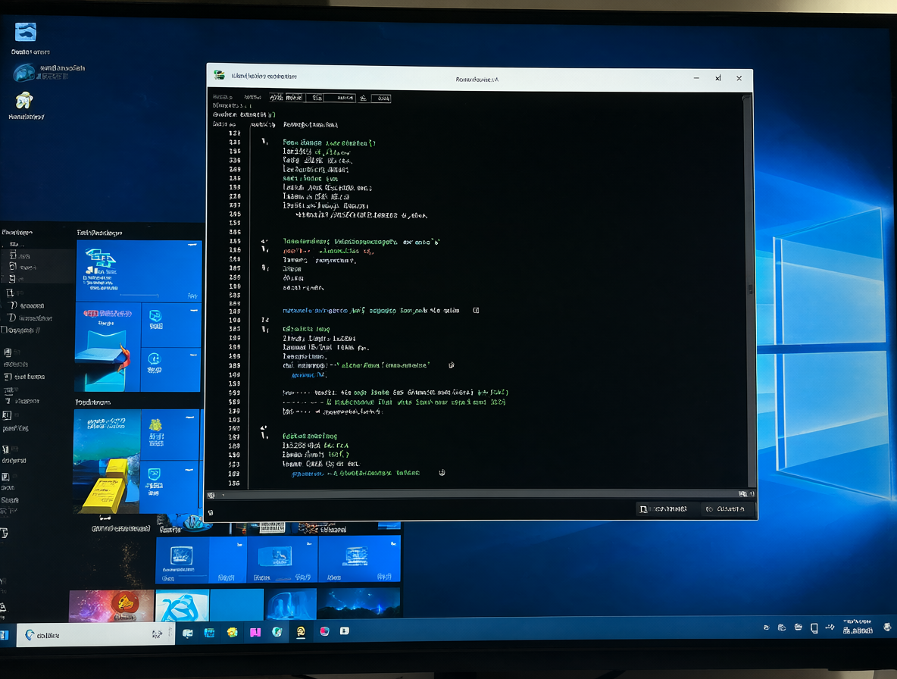The height and width of the screenshot is (679, 897).
Task: Open the teal round taskbar app
Action: (x=277, y=631)
